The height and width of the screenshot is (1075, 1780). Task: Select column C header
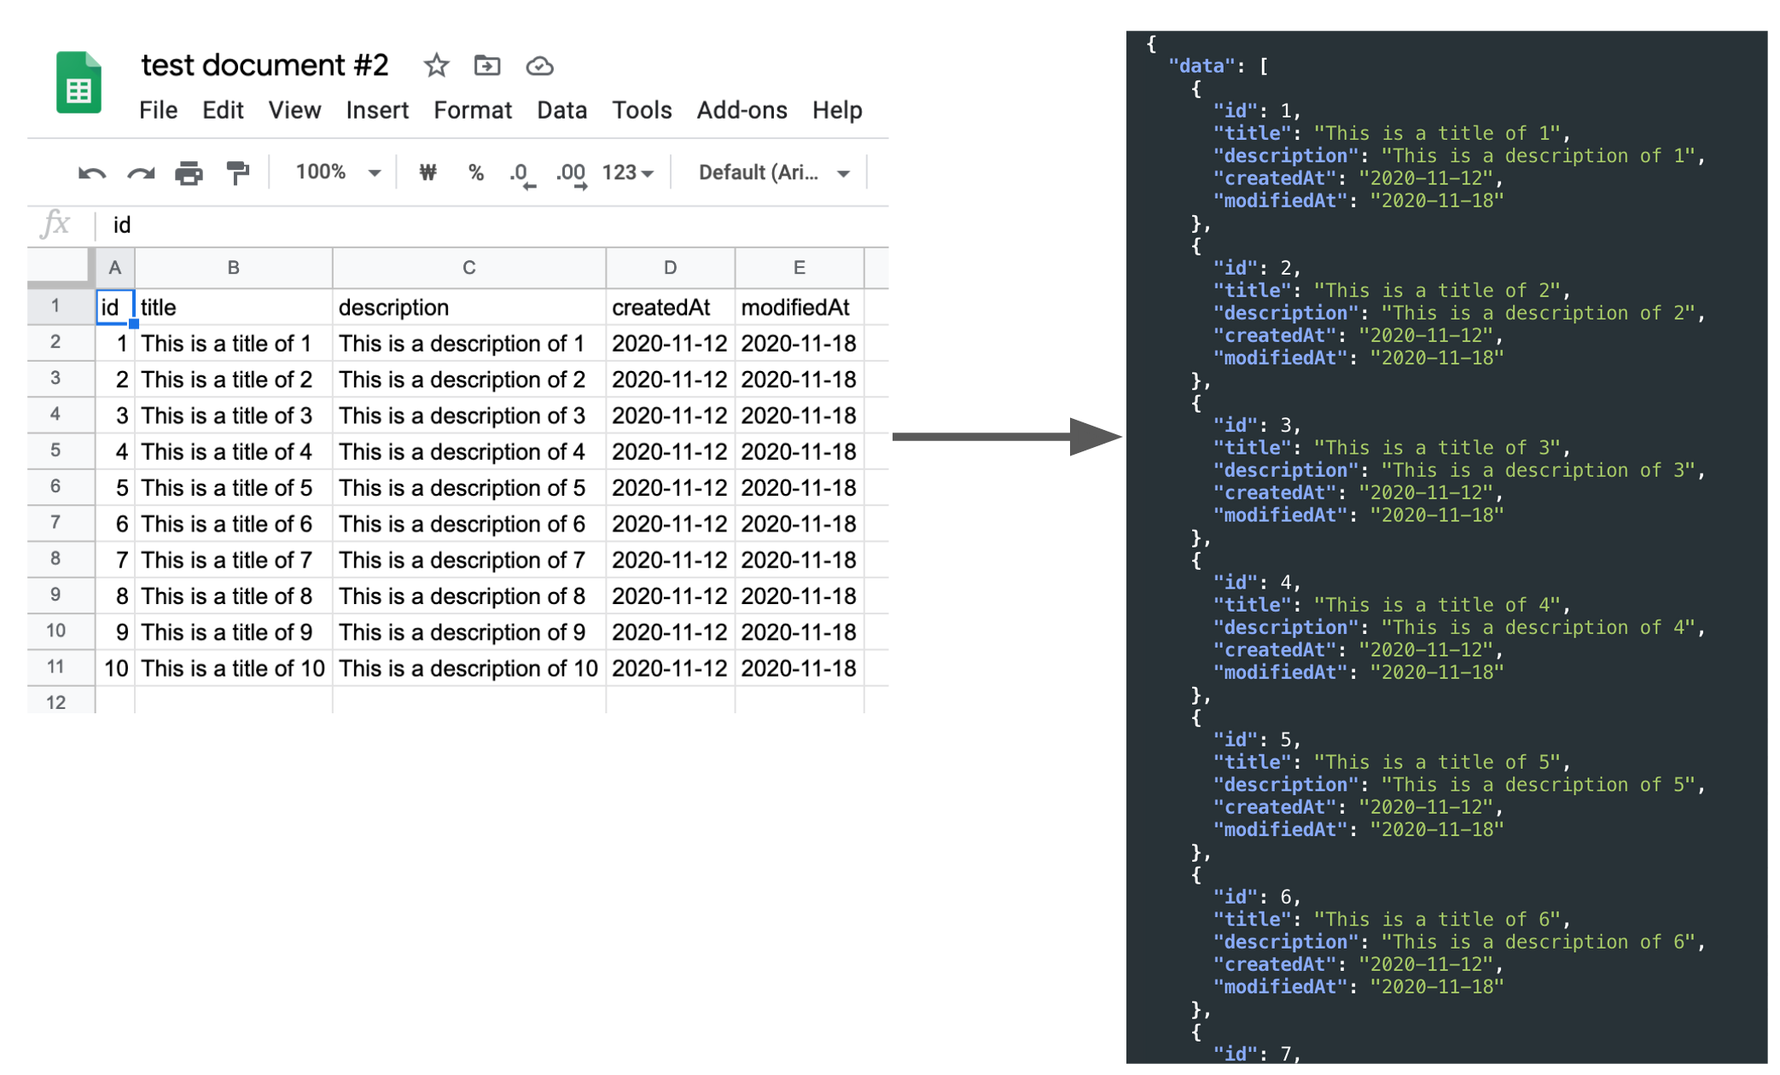[x=468, y=268]
